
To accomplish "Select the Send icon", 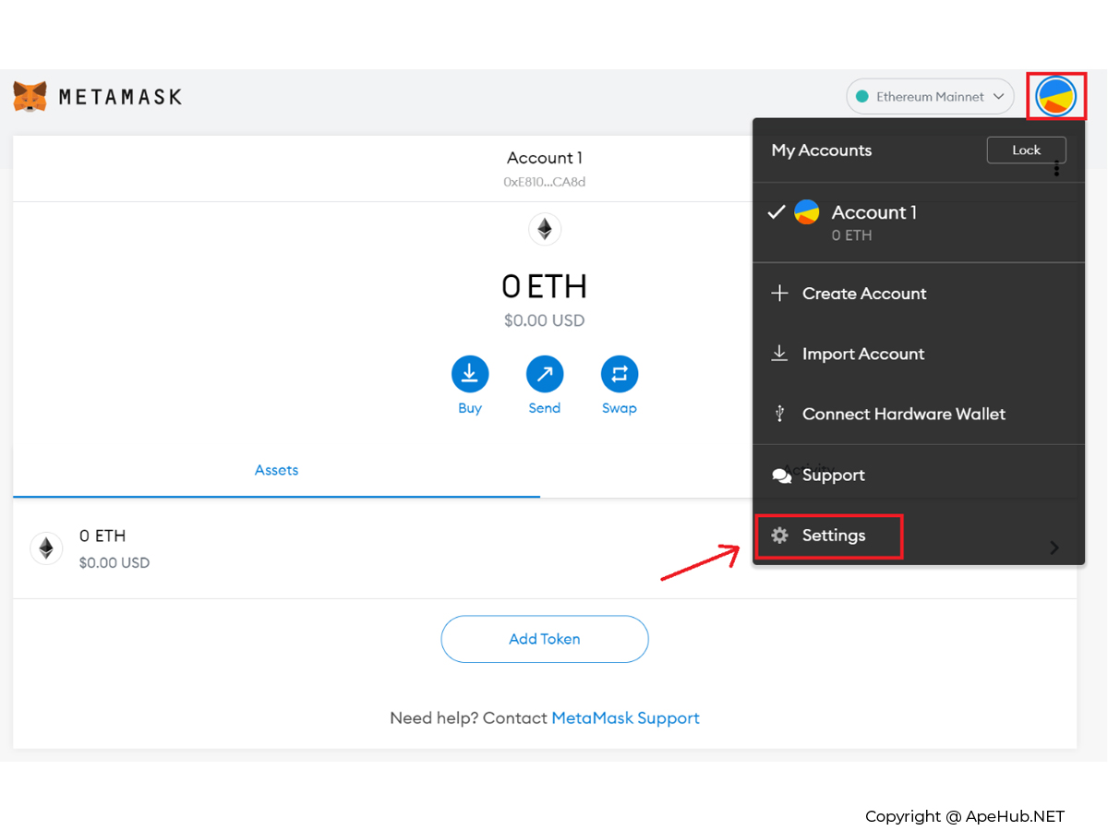I will [x=544, y=373].
